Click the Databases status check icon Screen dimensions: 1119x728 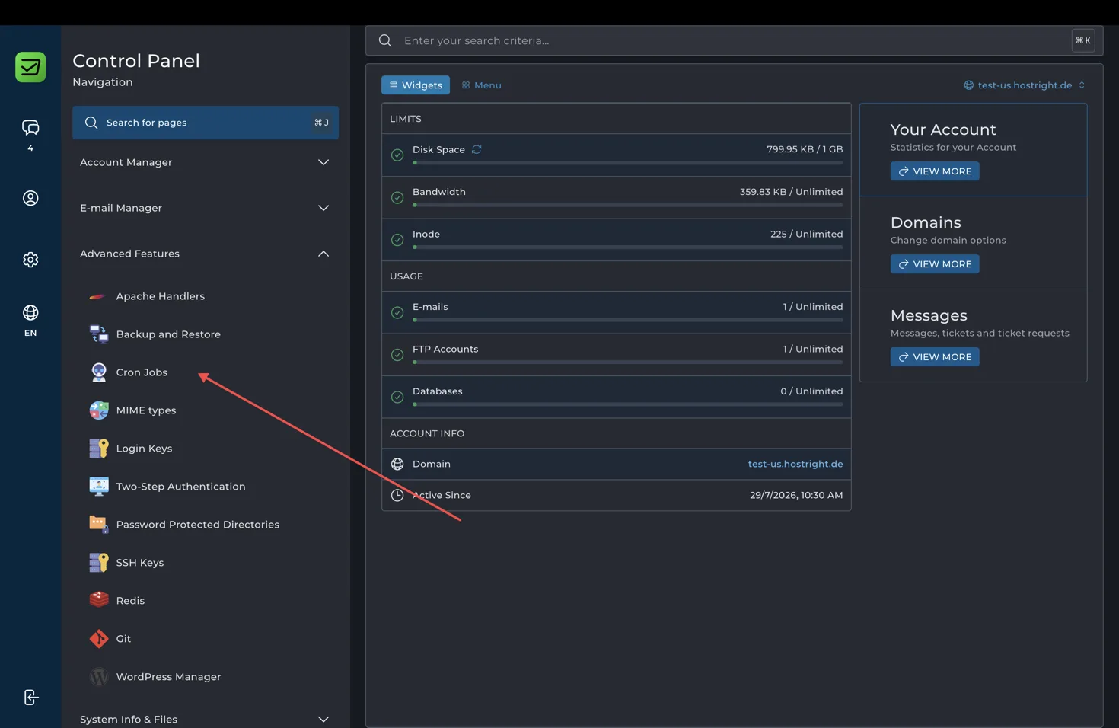click(397, 397)
